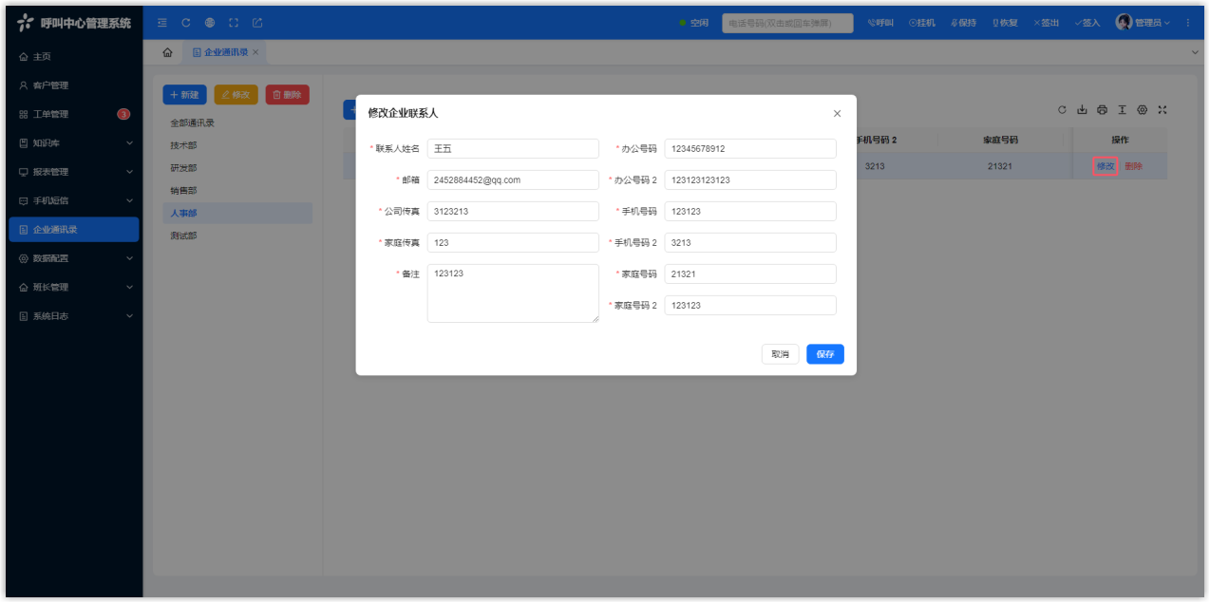Click the 取消 button
Image resolution: width=1210 pixels, height=603 pixels.
pyautogui.click(x=780, y=354)
